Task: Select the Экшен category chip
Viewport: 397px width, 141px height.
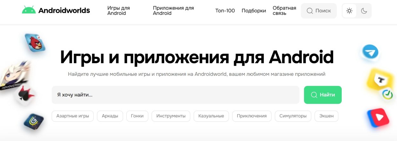Action: [326, 116]
